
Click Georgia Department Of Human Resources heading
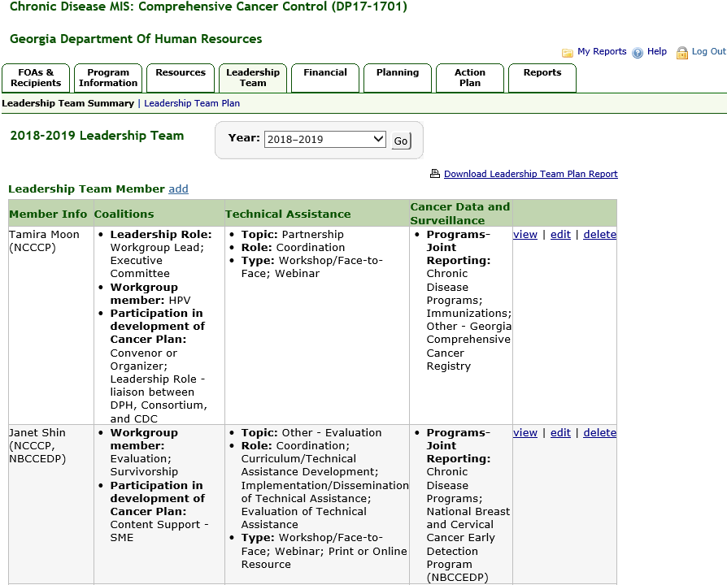[x=136, y=39]
